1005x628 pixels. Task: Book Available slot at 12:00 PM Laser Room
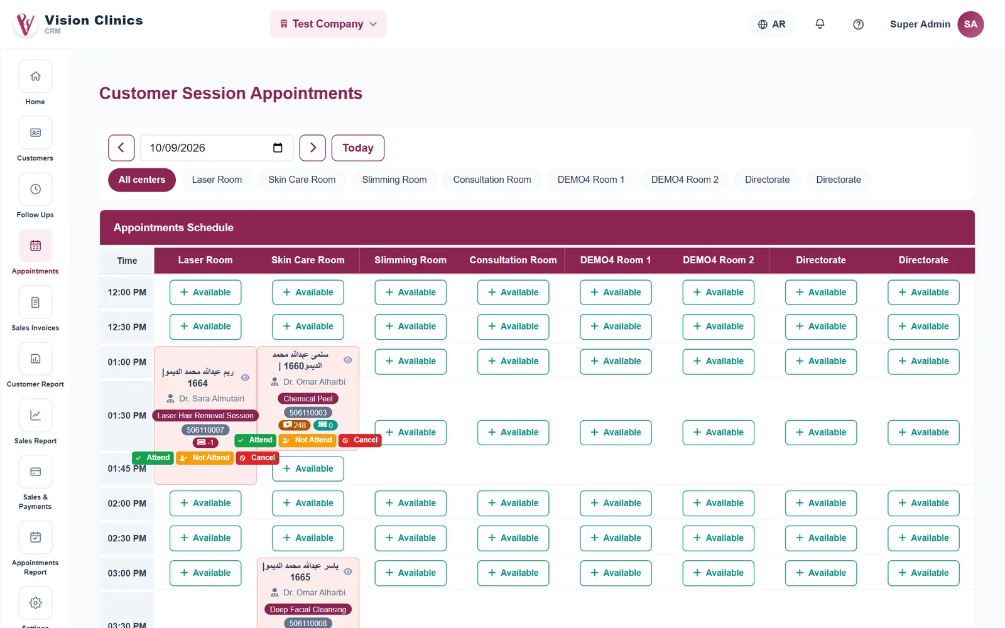[x=205, y=292]
